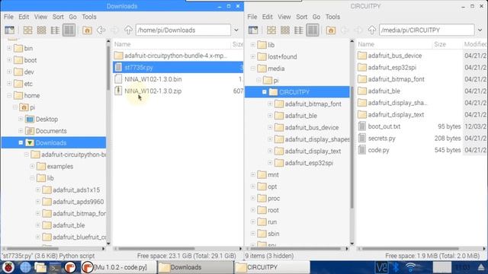This screenshot has height=274, width=488.
Task: Expand the examples folder in tree
Action: pyautogui.click(x=32, y=166)
